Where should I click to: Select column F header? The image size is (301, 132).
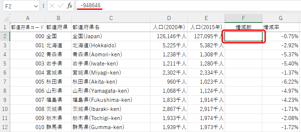pos(243,18)
